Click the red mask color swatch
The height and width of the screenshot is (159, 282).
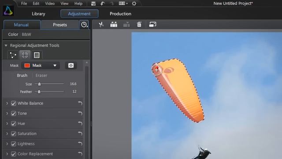tap(27, 65)
